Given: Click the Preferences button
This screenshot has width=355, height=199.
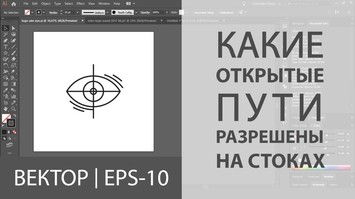Looking at the screenshot, I should (227, 12).
